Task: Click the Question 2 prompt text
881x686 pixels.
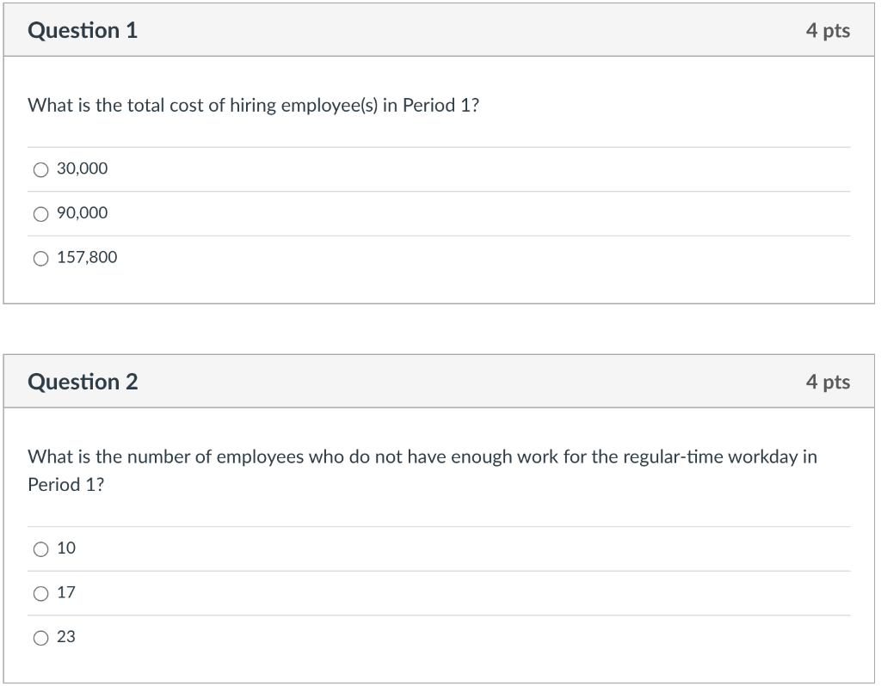Action: (x=422, y=457)
